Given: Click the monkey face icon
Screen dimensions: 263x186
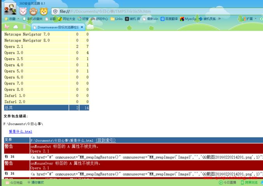Looking at the screenshot, I should click(x=33, y=11).
